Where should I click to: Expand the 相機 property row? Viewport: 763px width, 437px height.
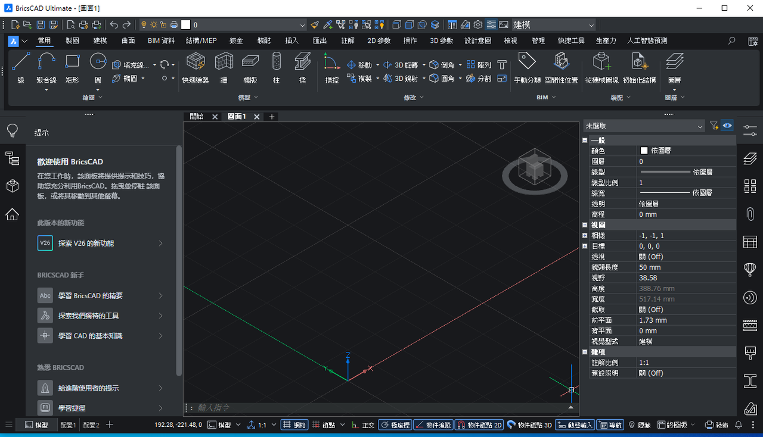point(585,236)
